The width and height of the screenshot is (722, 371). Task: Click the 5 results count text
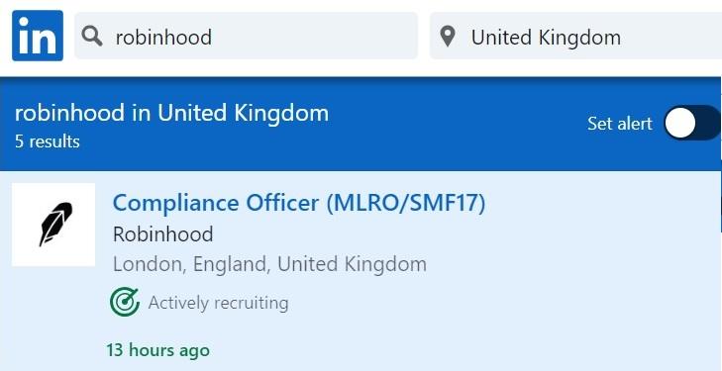tap(48, 141)
